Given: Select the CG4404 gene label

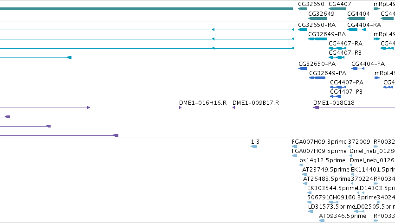Looking at the screenshot, I should pyautogui.click(x=358, y=13).
